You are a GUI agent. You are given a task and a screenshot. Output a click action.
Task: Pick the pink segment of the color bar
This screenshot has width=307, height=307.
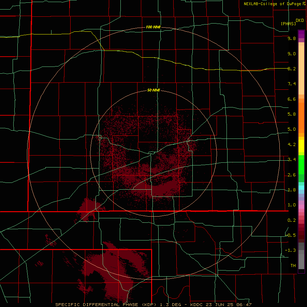(301, 207)
